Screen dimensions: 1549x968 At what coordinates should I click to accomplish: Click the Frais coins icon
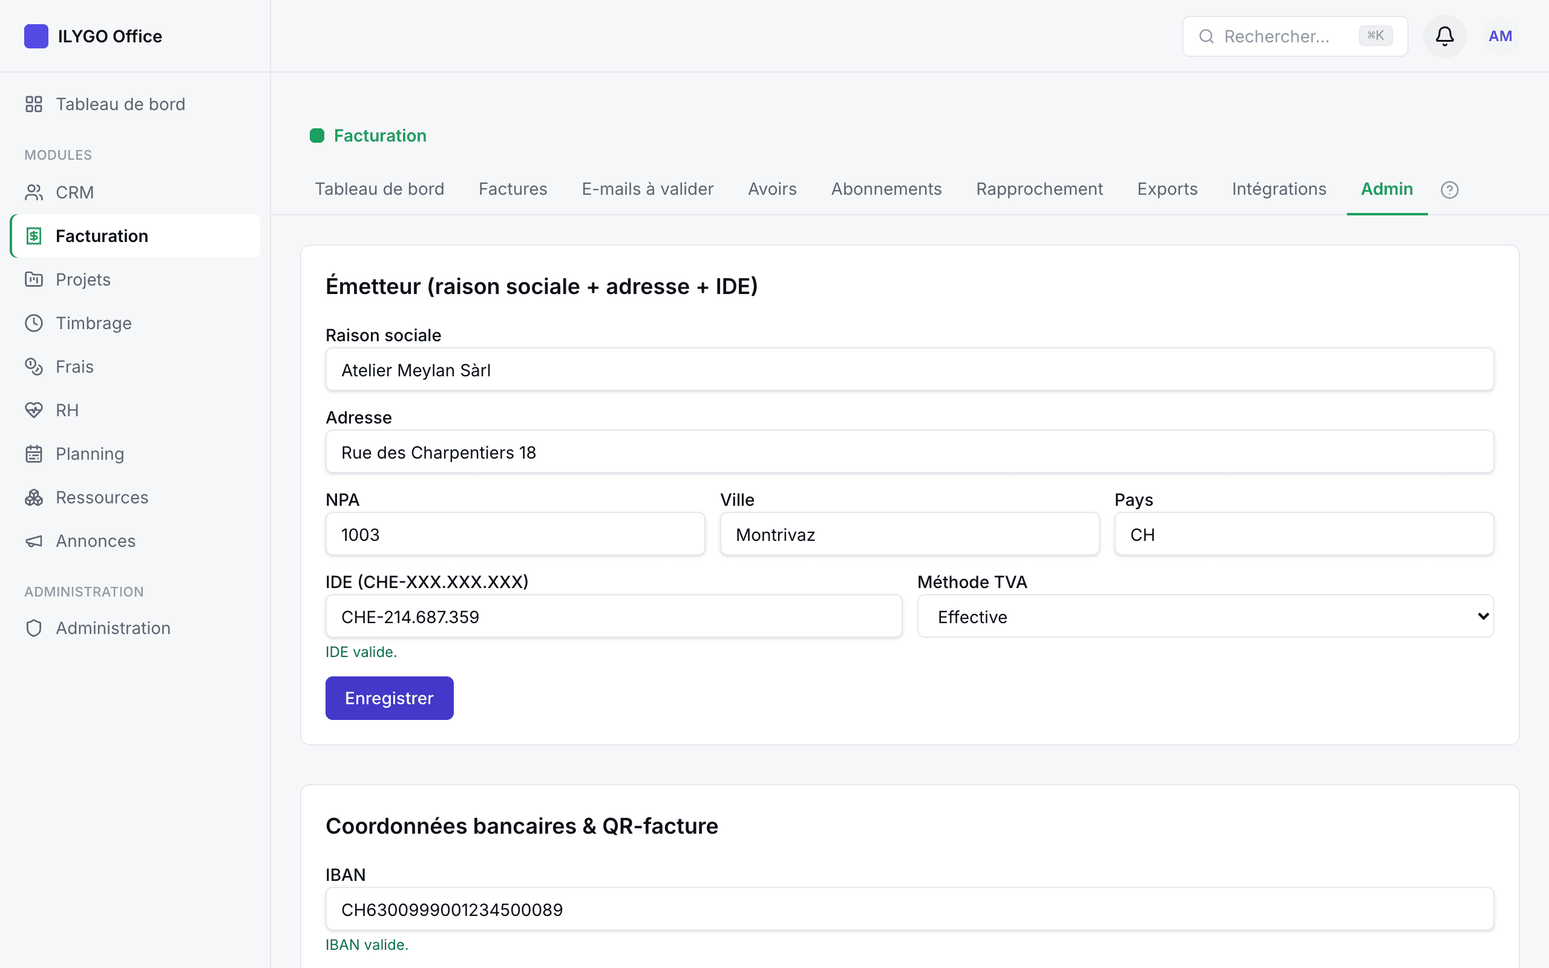point(34,366)
